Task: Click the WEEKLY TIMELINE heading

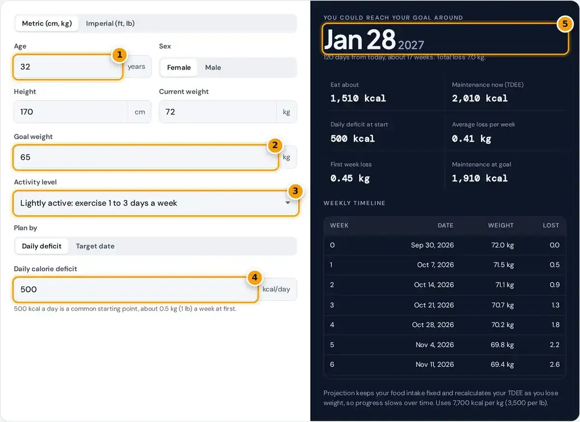Action: click(x=354, y=203)
